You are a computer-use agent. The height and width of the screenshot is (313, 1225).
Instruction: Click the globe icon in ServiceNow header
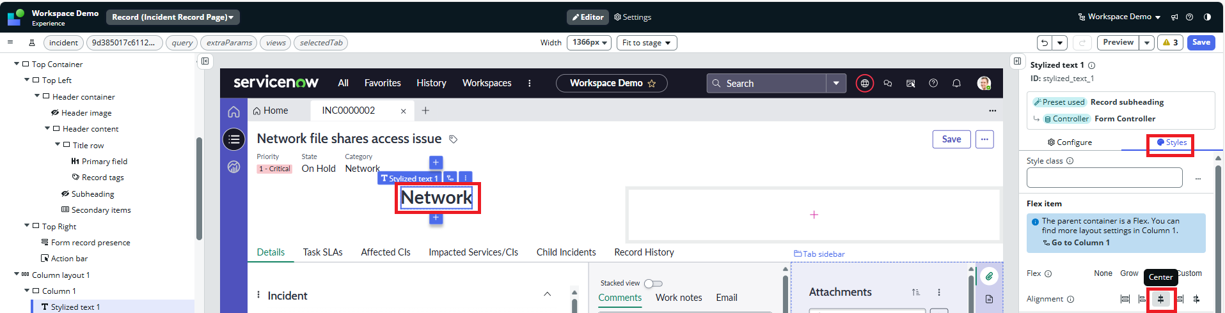[x=864, y=84]
